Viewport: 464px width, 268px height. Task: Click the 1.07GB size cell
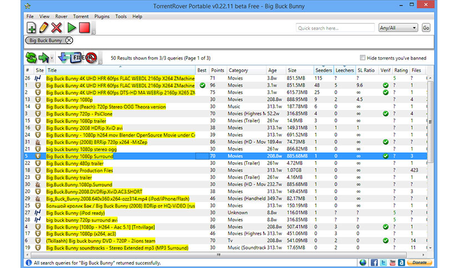click(299, 171)
